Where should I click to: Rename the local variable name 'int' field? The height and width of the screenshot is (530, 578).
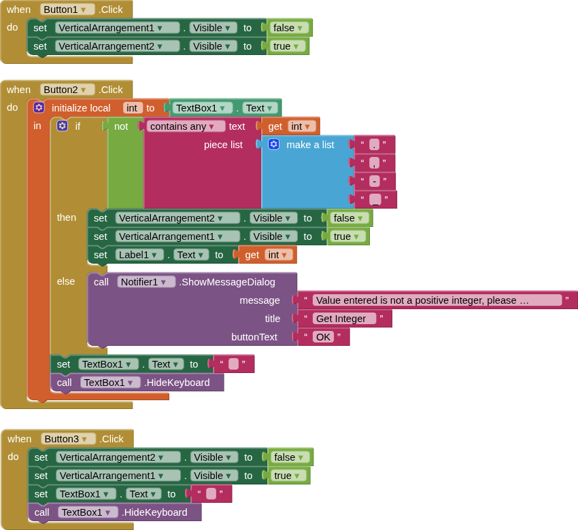point(132,108)
